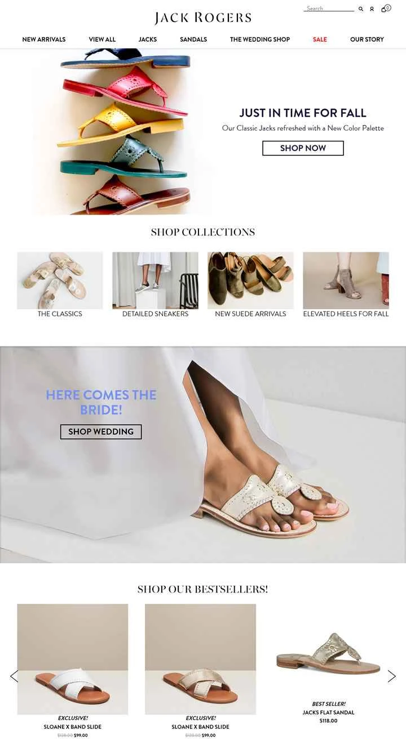This screenshot has width=406, height=739.
Task: Click the left carousel arrow in bestsellers
Action: (x=14, y=676)
